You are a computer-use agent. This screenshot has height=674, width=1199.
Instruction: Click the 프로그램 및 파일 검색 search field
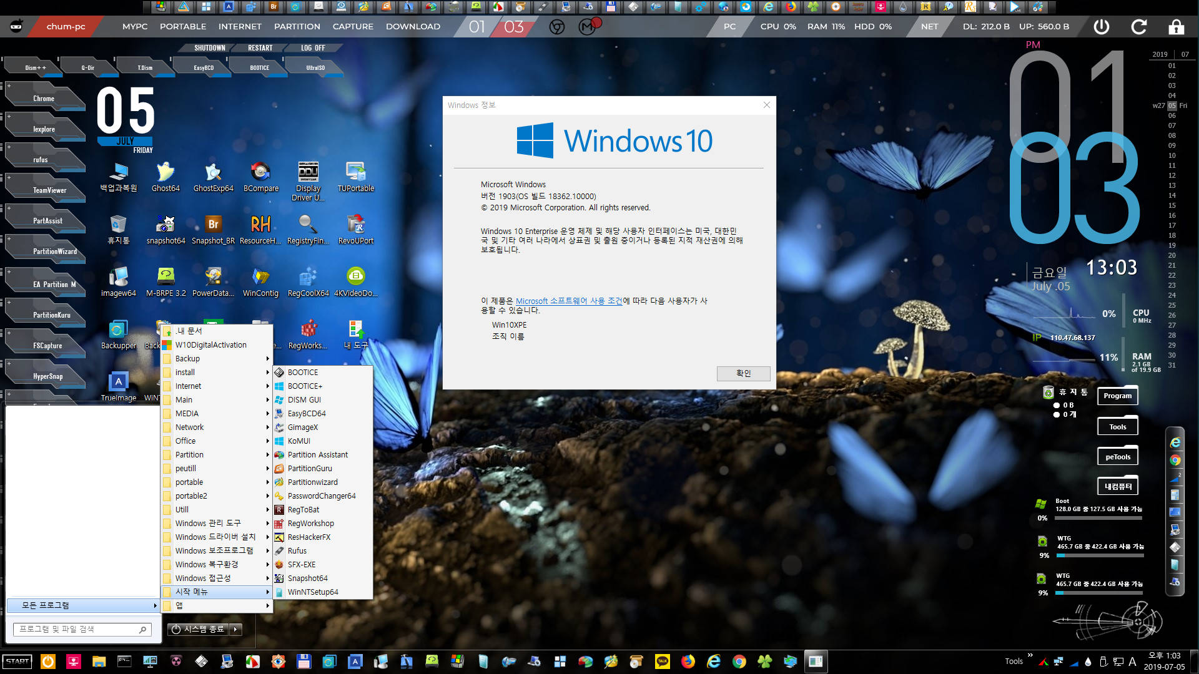[82, 630]
